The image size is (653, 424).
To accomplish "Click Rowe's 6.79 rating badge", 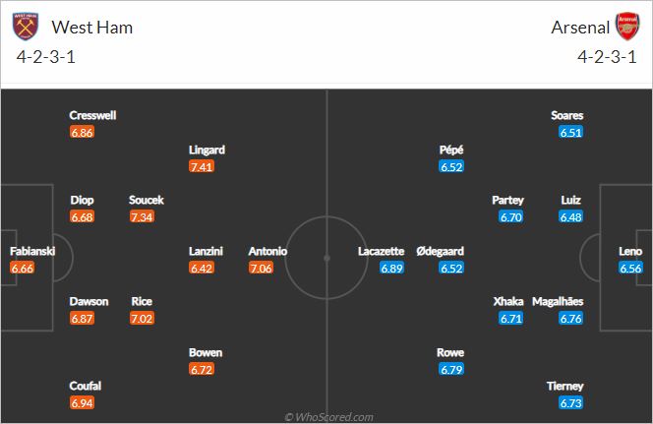I will pos(451,370).
